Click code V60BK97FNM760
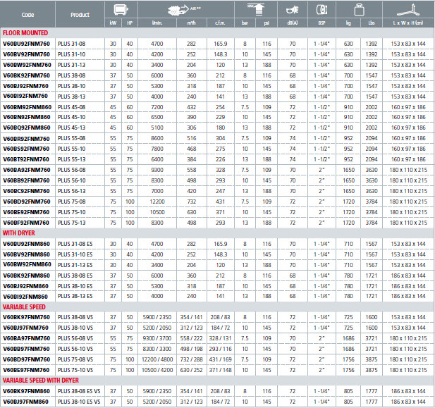This screenshot has height=408, width=435. click(x=26, y=317)
